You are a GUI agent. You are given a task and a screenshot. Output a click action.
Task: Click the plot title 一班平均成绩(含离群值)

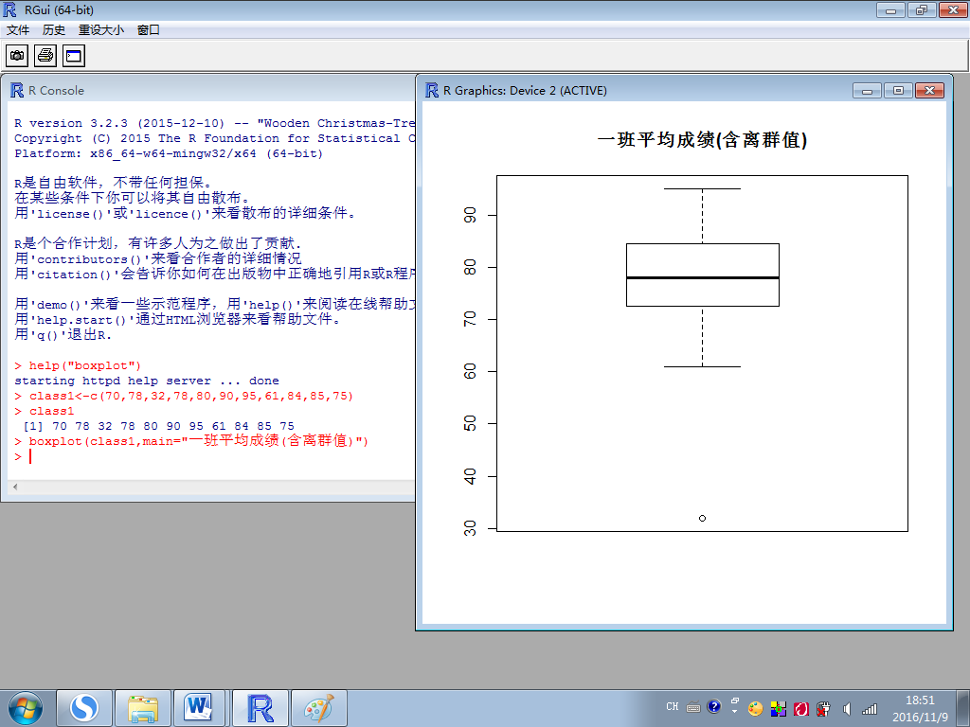tap(702, 140)
